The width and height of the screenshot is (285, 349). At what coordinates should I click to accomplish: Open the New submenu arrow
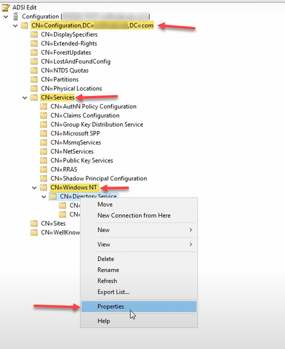tap(191, 230)
